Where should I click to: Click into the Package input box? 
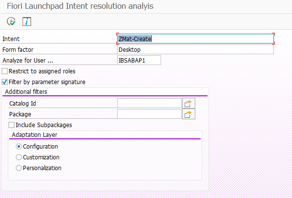[149, 114]
